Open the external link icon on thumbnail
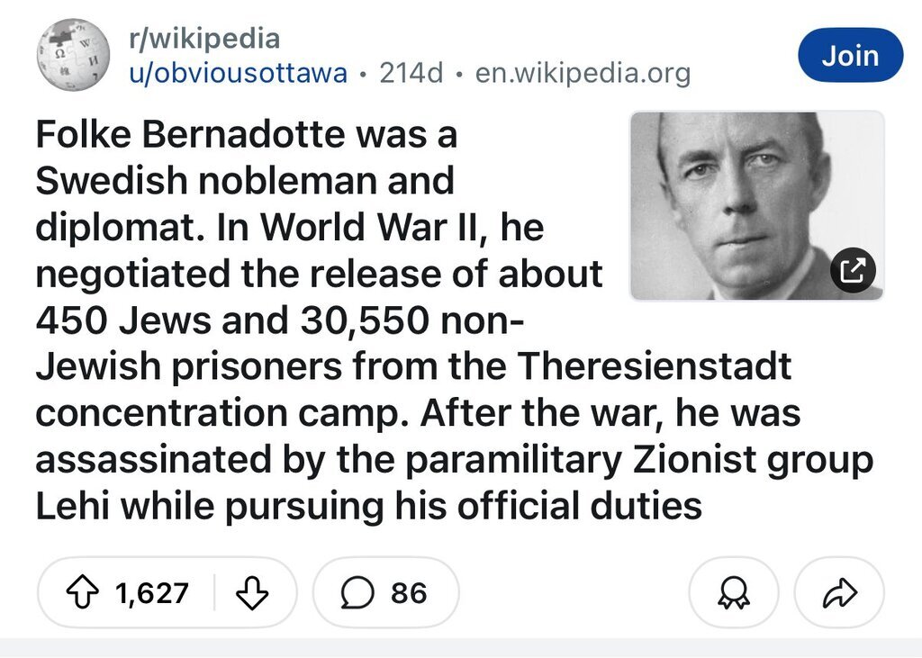Viewport: 922px width, 658px height. pos(852,268)
